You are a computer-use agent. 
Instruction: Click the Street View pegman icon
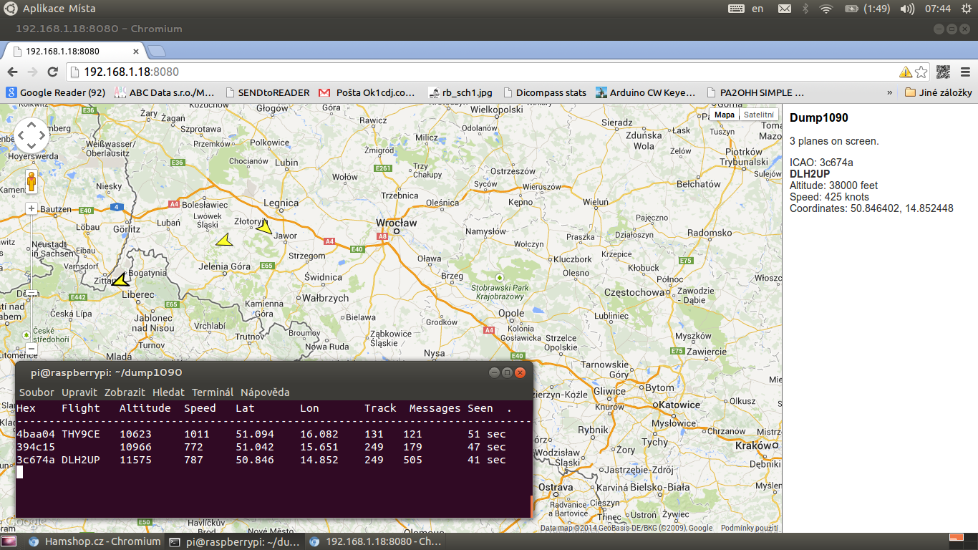click(32, 183)
